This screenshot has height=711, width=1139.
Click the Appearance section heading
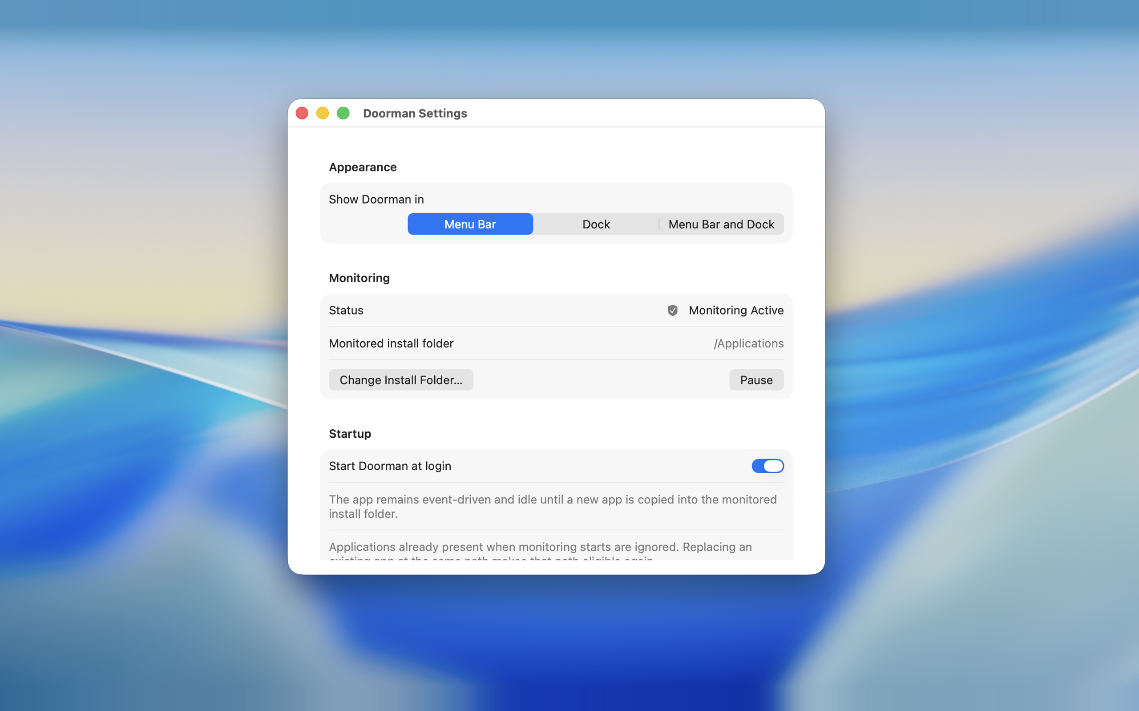point(363,167)
